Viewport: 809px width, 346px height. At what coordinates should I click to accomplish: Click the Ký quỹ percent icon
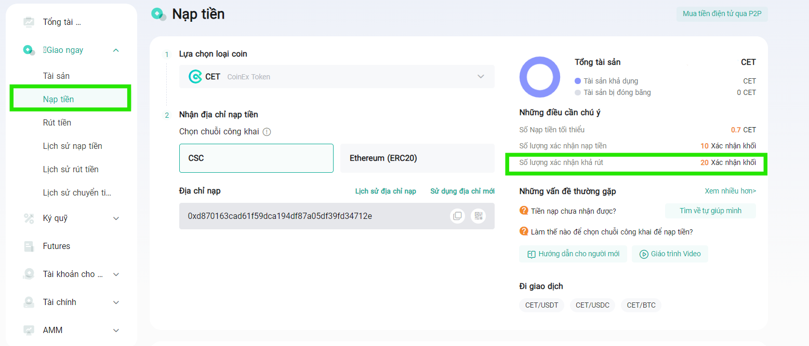click(x=29, y=218)
